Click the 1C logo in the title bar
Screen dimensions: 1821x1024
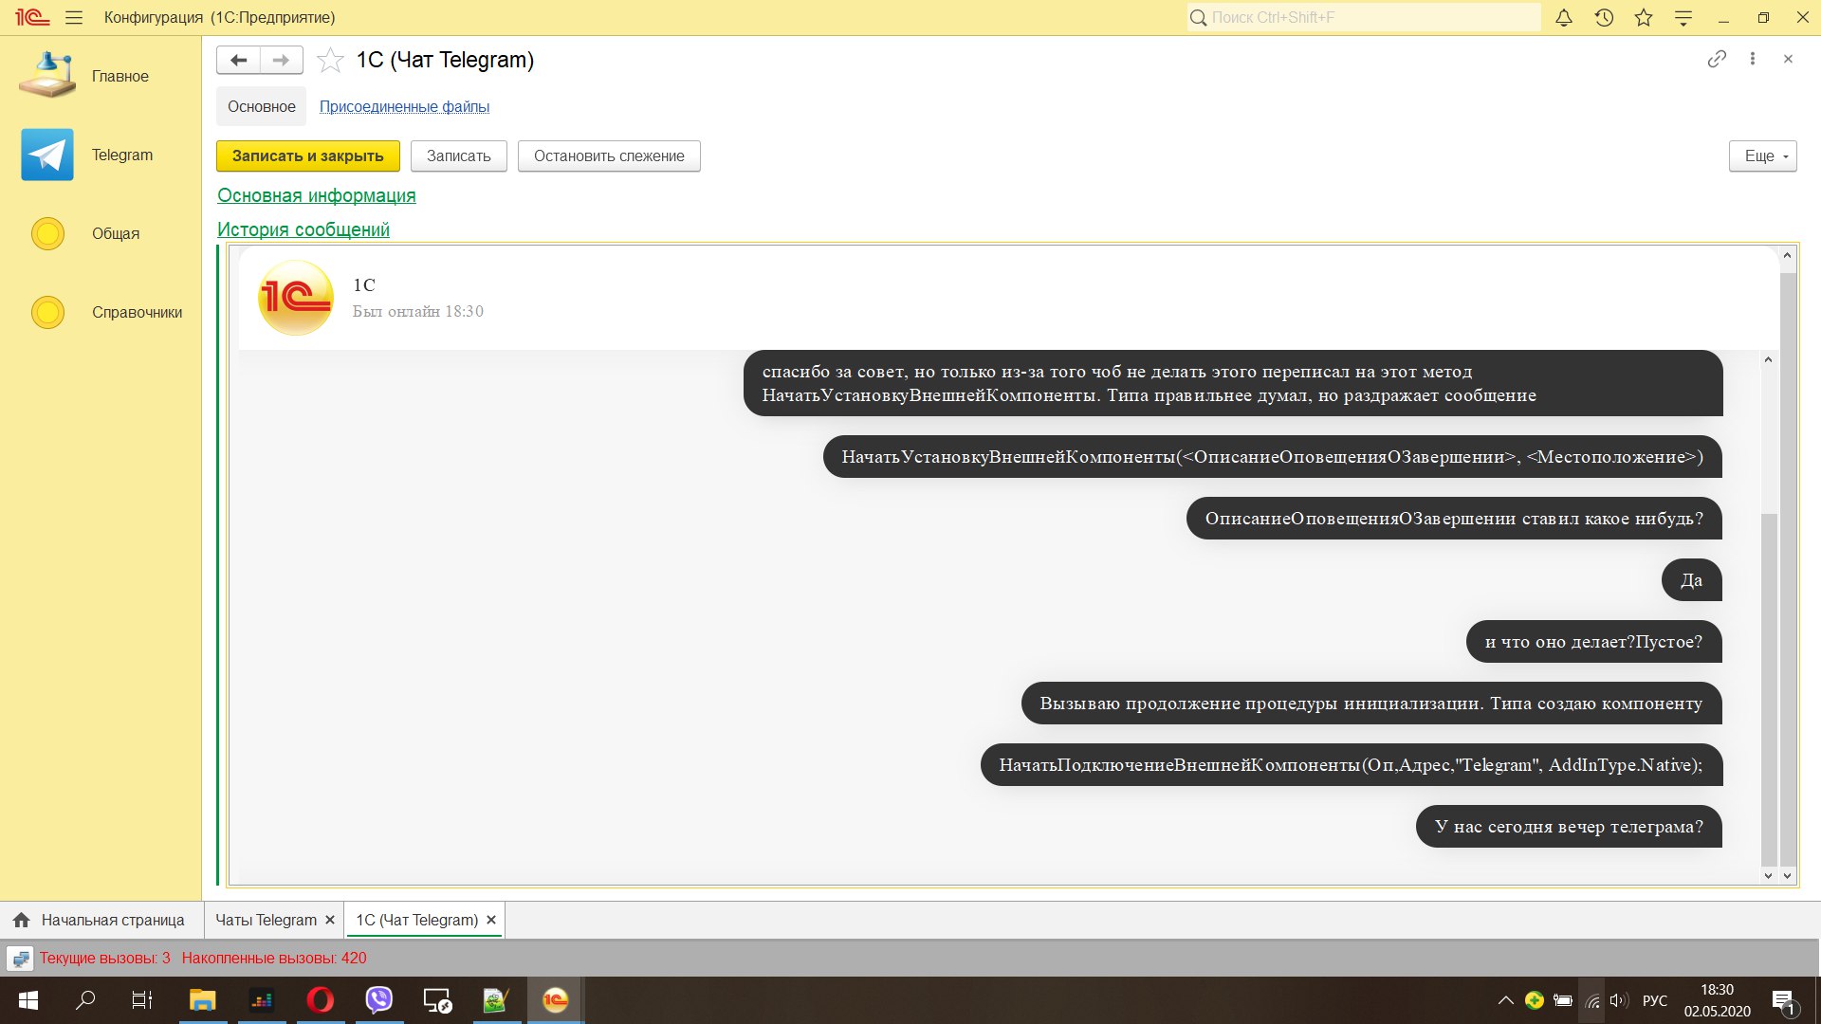coord(31,17)
